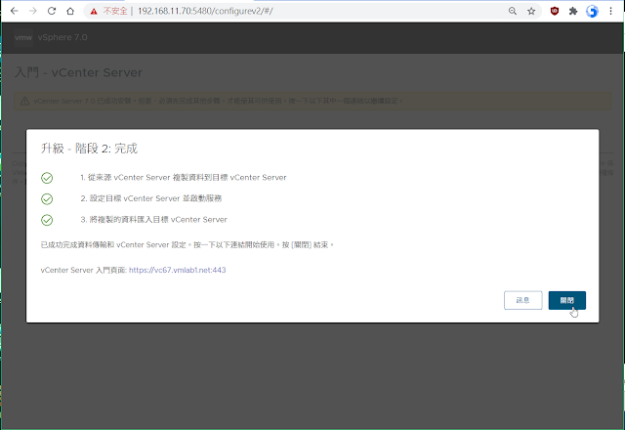This screenshot has height=430, width=625.
Task: Click the warning icon in yellow banner
Action: (x=24, y=101)
